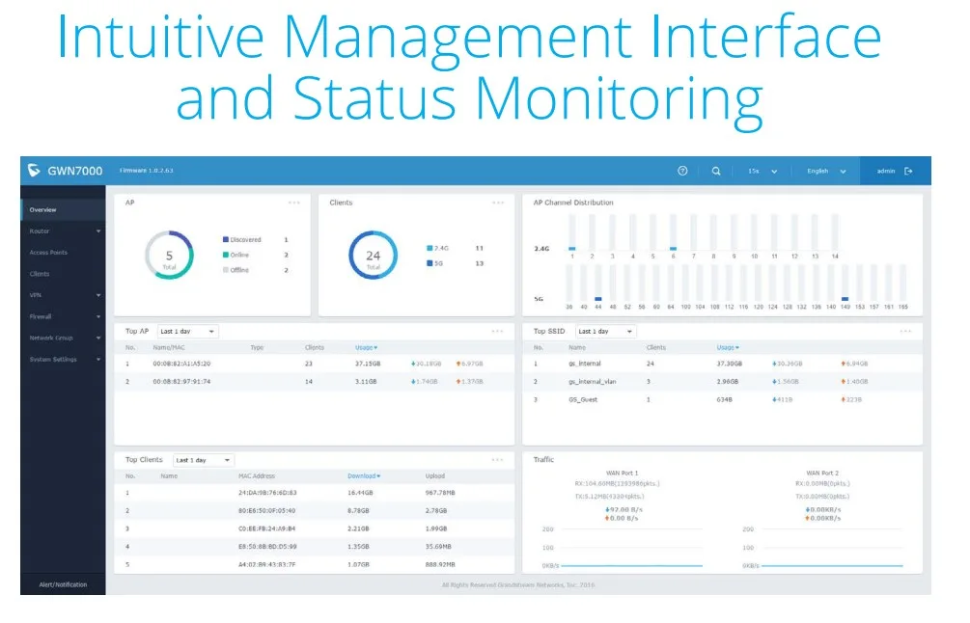This screenshot has height=623, width=970.
Task: Click the help question mark icon
Action: 682,171
